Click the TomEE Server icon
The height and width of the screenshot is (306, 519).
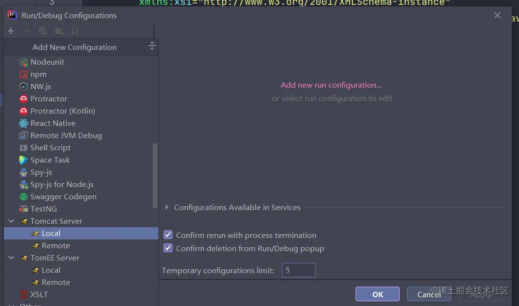(x=24, y=258)
